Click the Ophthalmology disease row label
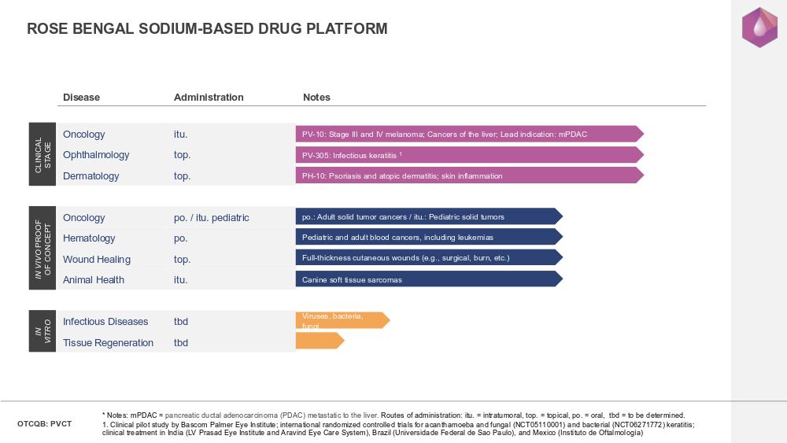The height and width of the screenshot is (443, 787). tap(96, 155)
